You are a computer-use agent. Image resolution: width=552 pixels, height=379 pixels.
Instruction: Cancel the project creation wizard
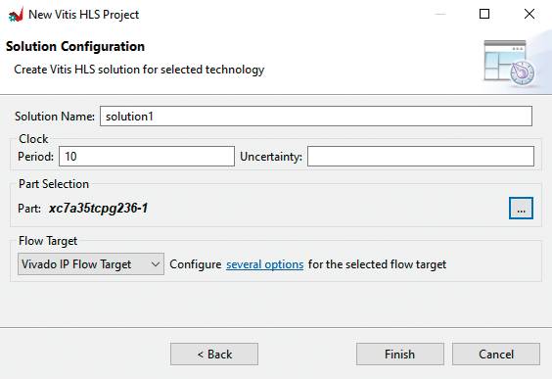(x=496, y=354)
